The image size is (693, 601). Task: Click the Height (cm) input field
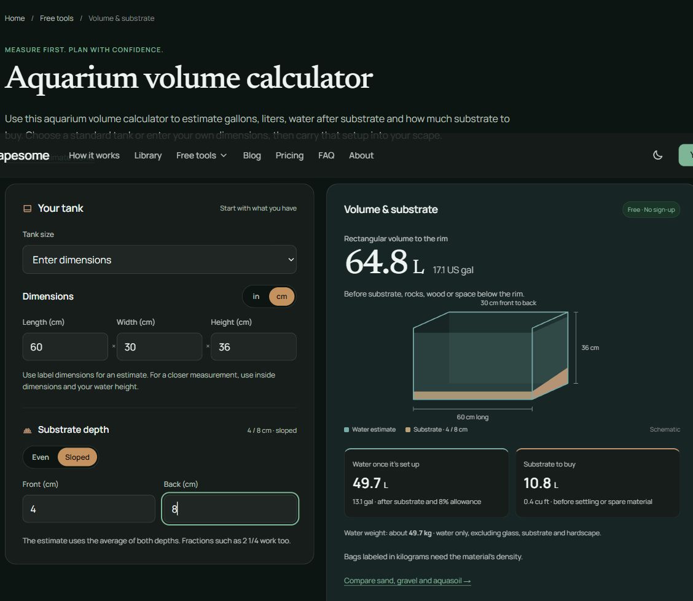[x=254, y=347]
